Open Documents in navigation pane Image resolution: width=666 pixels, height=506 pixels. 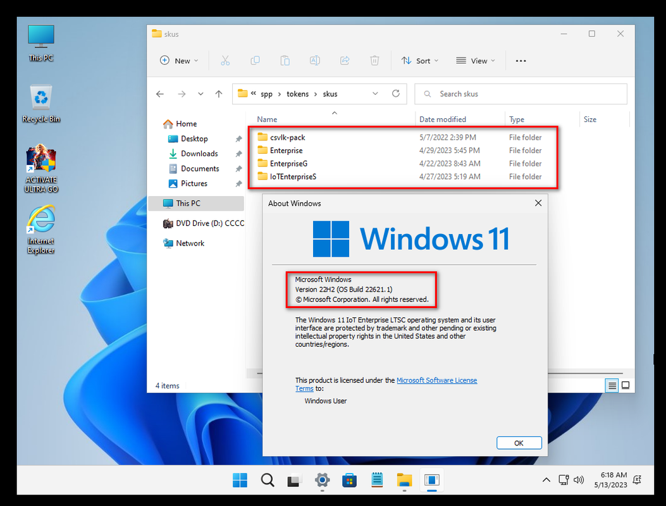pyautogui.click(x=200, y=168)
